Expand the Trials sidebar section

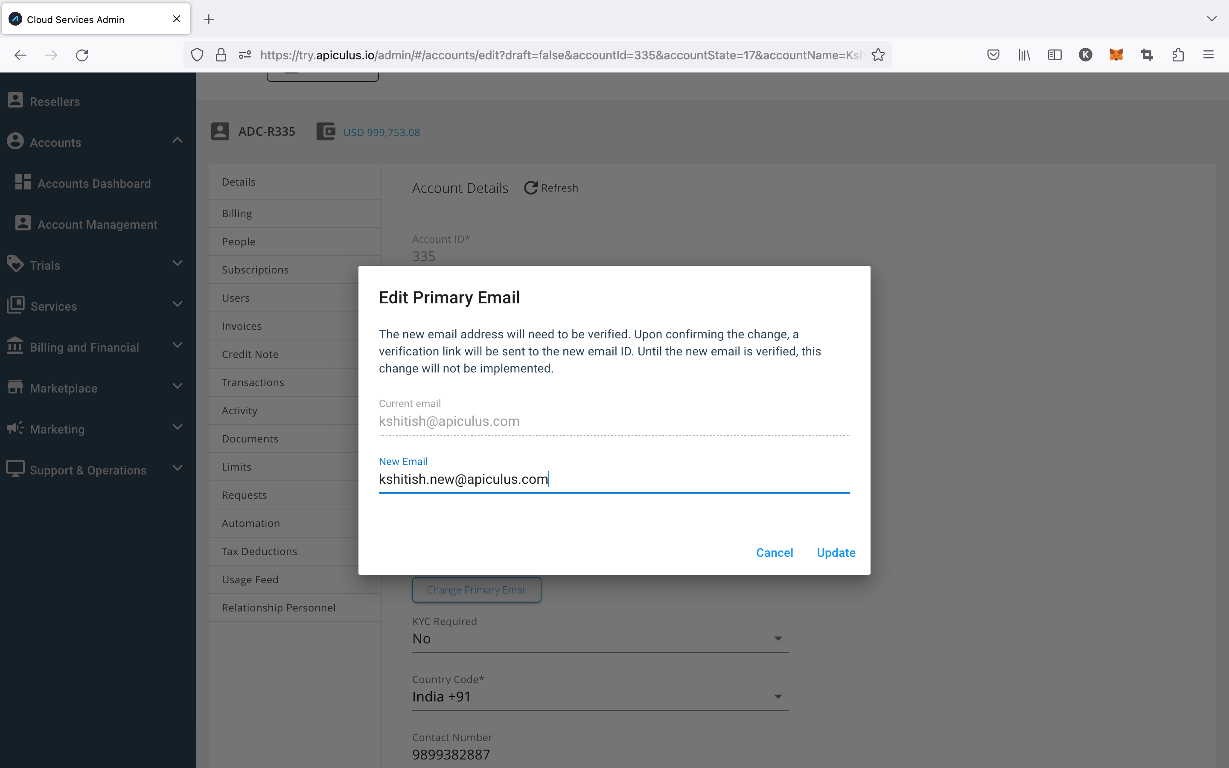(x=177, y=263)
